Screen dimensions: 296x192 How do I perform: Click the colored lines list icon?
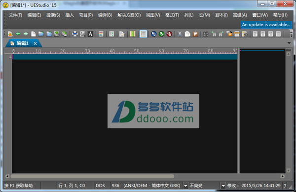pos(101,34)
